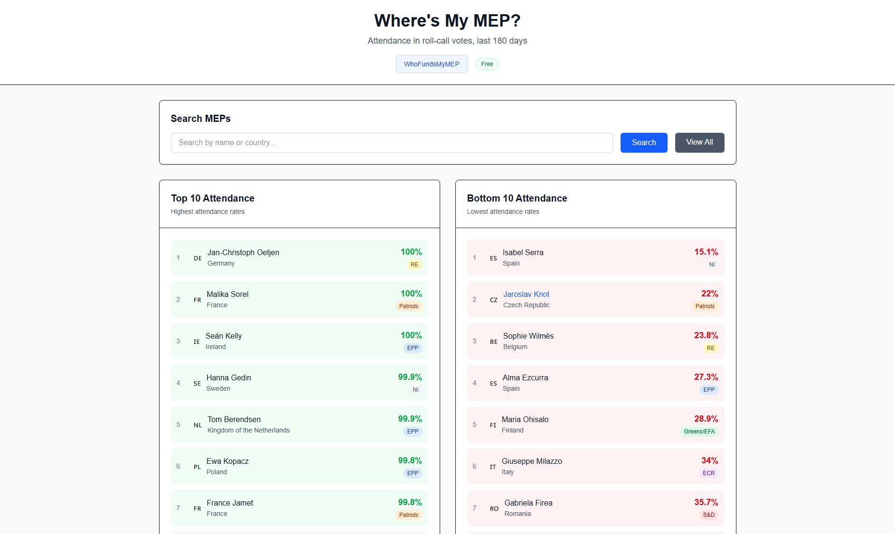Click the green Free badge

(487, 64)
